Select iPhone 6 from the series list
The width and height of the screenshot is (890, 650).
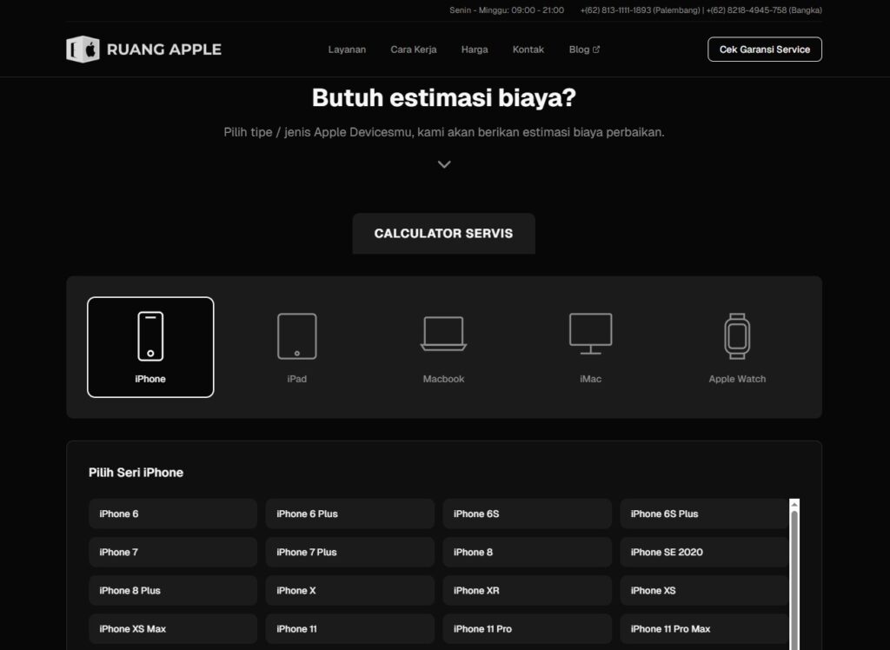click(172, 514)
